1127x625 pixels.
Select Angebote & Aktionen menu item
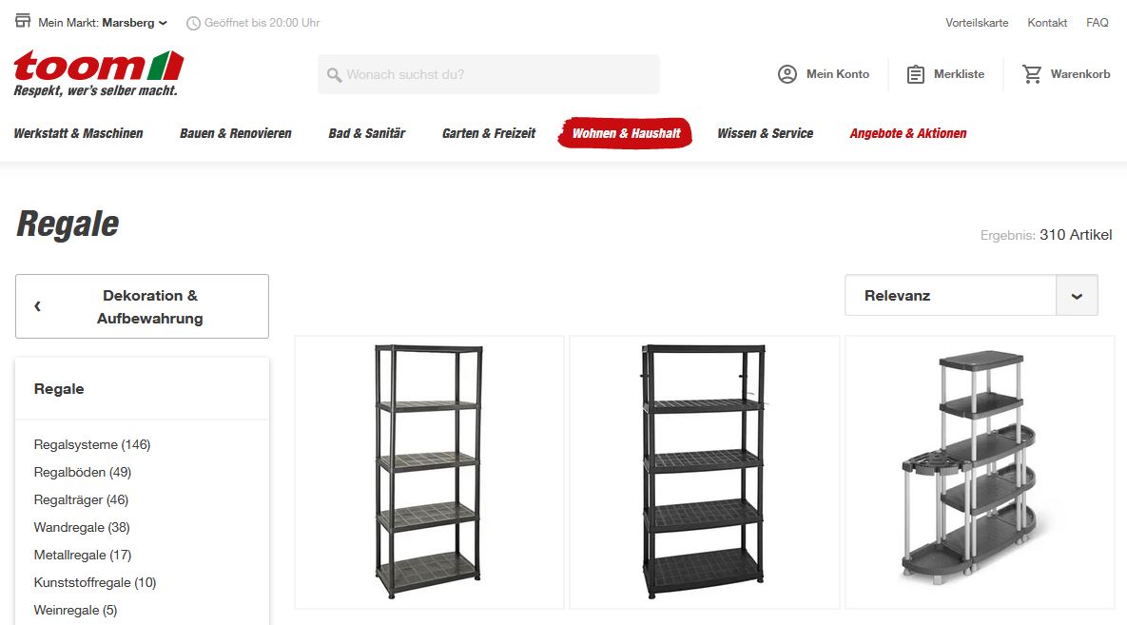pos(907,133)
